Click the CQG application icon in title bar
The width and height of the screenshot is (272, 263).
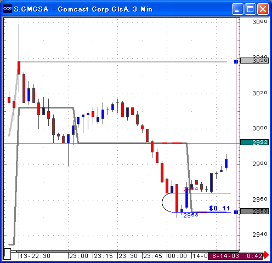coord(8,8)
